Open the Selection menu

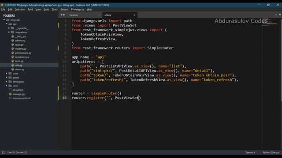[x=20, y=10]
